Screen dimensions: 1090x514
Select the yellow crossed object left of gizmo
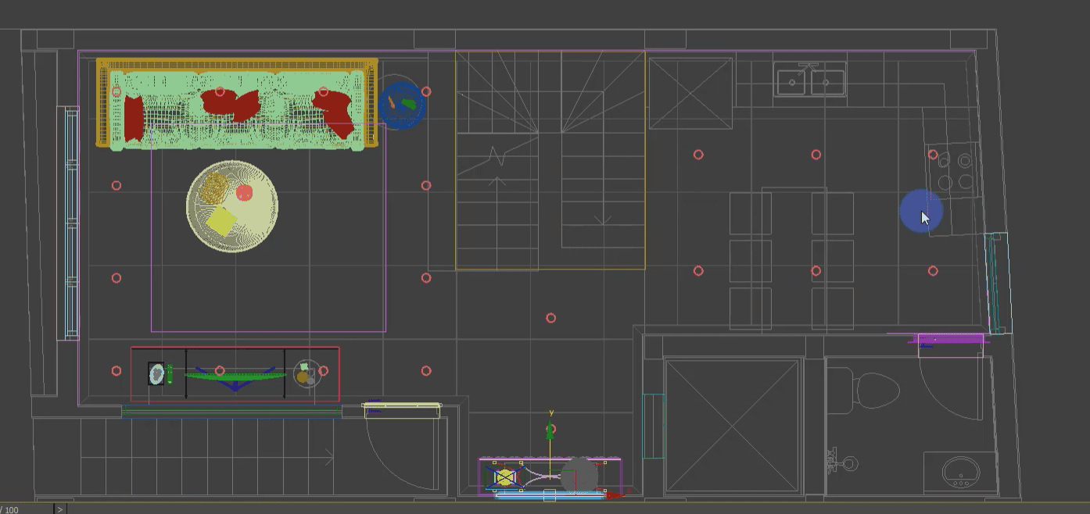(x=504, y=477)
